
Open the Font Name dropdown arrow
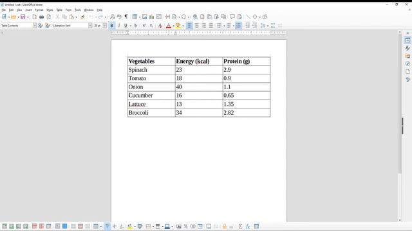(x=90, y=26)
